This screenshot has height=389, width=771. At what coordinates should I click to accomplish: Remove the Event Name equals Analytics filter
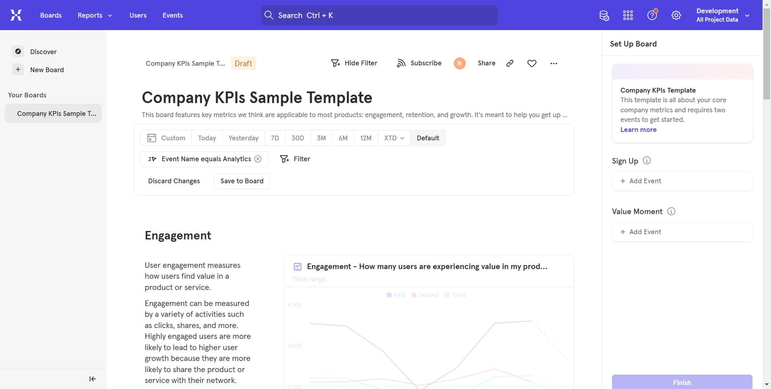click(x=258, y=159)
